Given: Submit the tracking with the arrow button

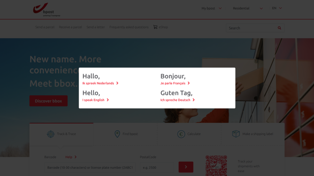Looking at the screenshot, I should 186,167.
